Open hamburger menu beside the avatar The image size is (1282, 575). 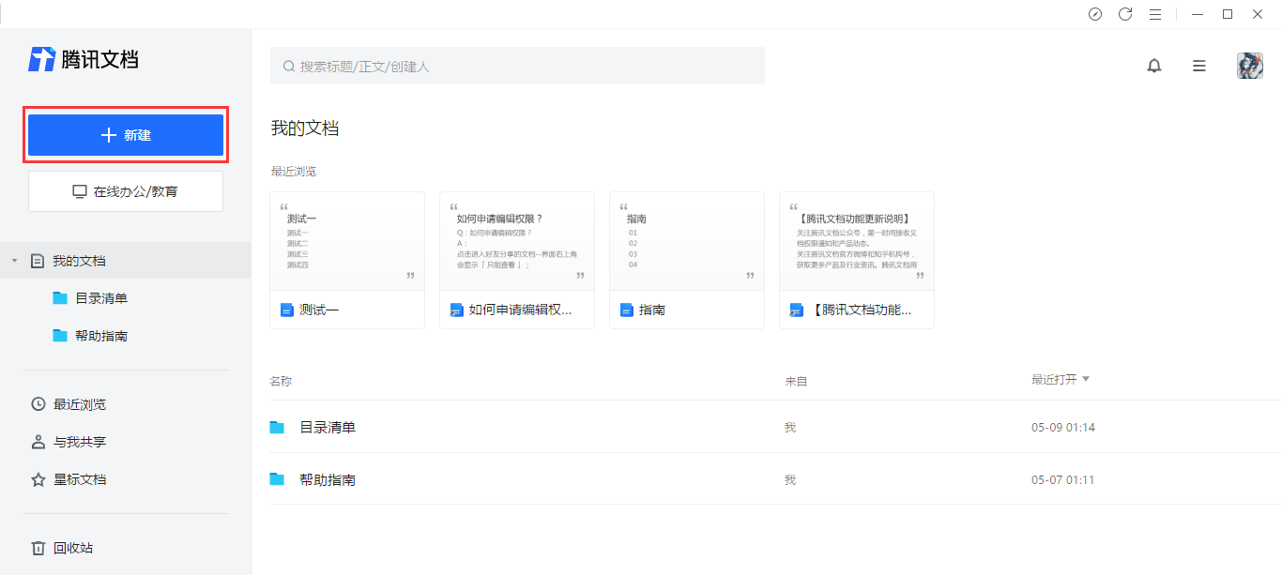tap(1199, 66)
